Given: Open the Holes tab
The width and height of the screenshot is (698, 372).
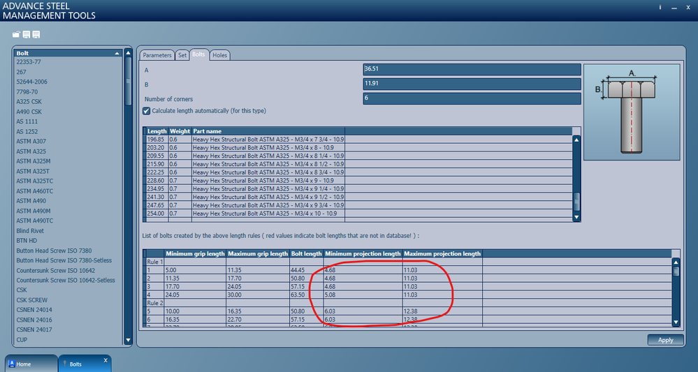Looking at the screenshot, I should coord(220,55).
